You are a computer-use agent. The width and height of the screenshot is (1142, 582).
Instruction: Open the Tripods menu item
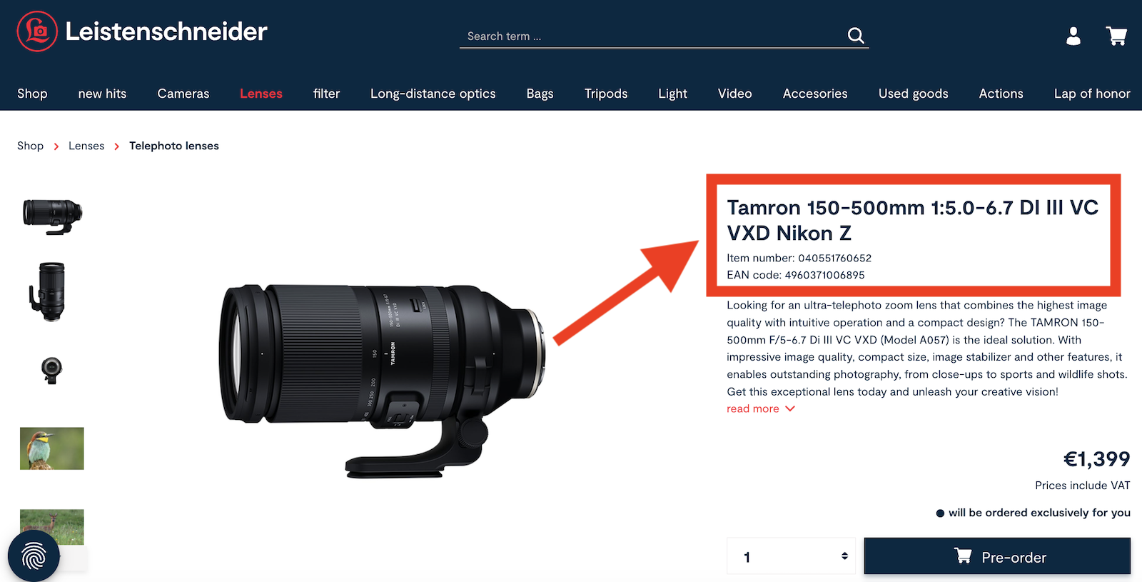(606, 94)
